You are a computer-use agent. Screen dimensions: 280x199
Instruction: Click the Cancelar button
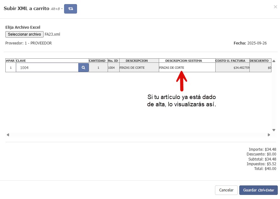[226, 190]
